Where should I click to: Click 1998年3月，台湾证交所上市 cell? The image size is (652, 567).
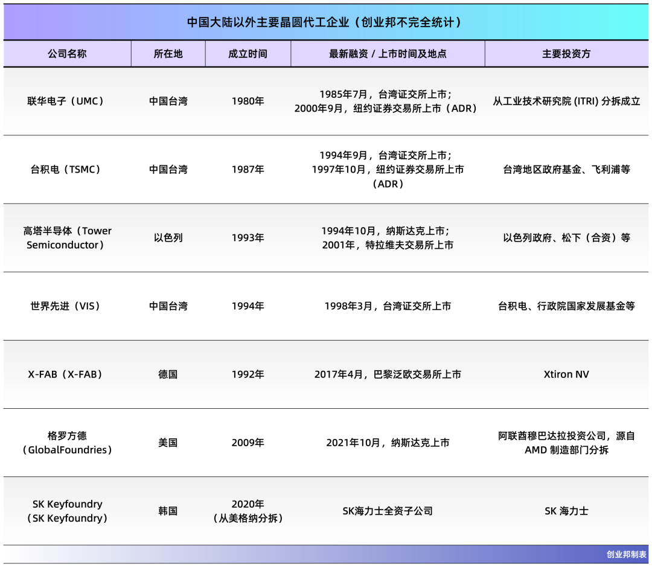388,306
